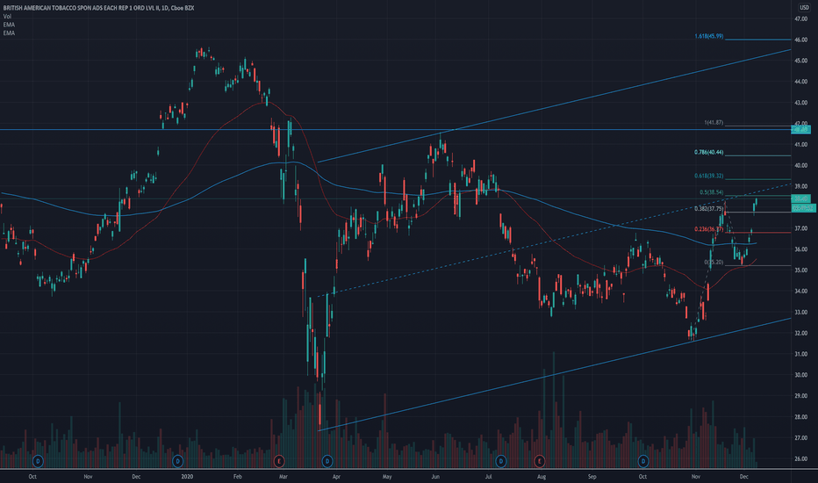Click the 40.00 price axis label

[800, 165]
